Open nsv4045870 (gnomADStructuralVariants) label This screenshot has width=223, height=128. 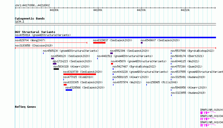pos(139,61)
